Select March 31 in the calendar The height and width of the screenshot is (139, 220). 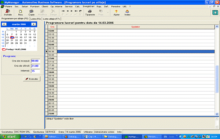click(x=25, y=43)
